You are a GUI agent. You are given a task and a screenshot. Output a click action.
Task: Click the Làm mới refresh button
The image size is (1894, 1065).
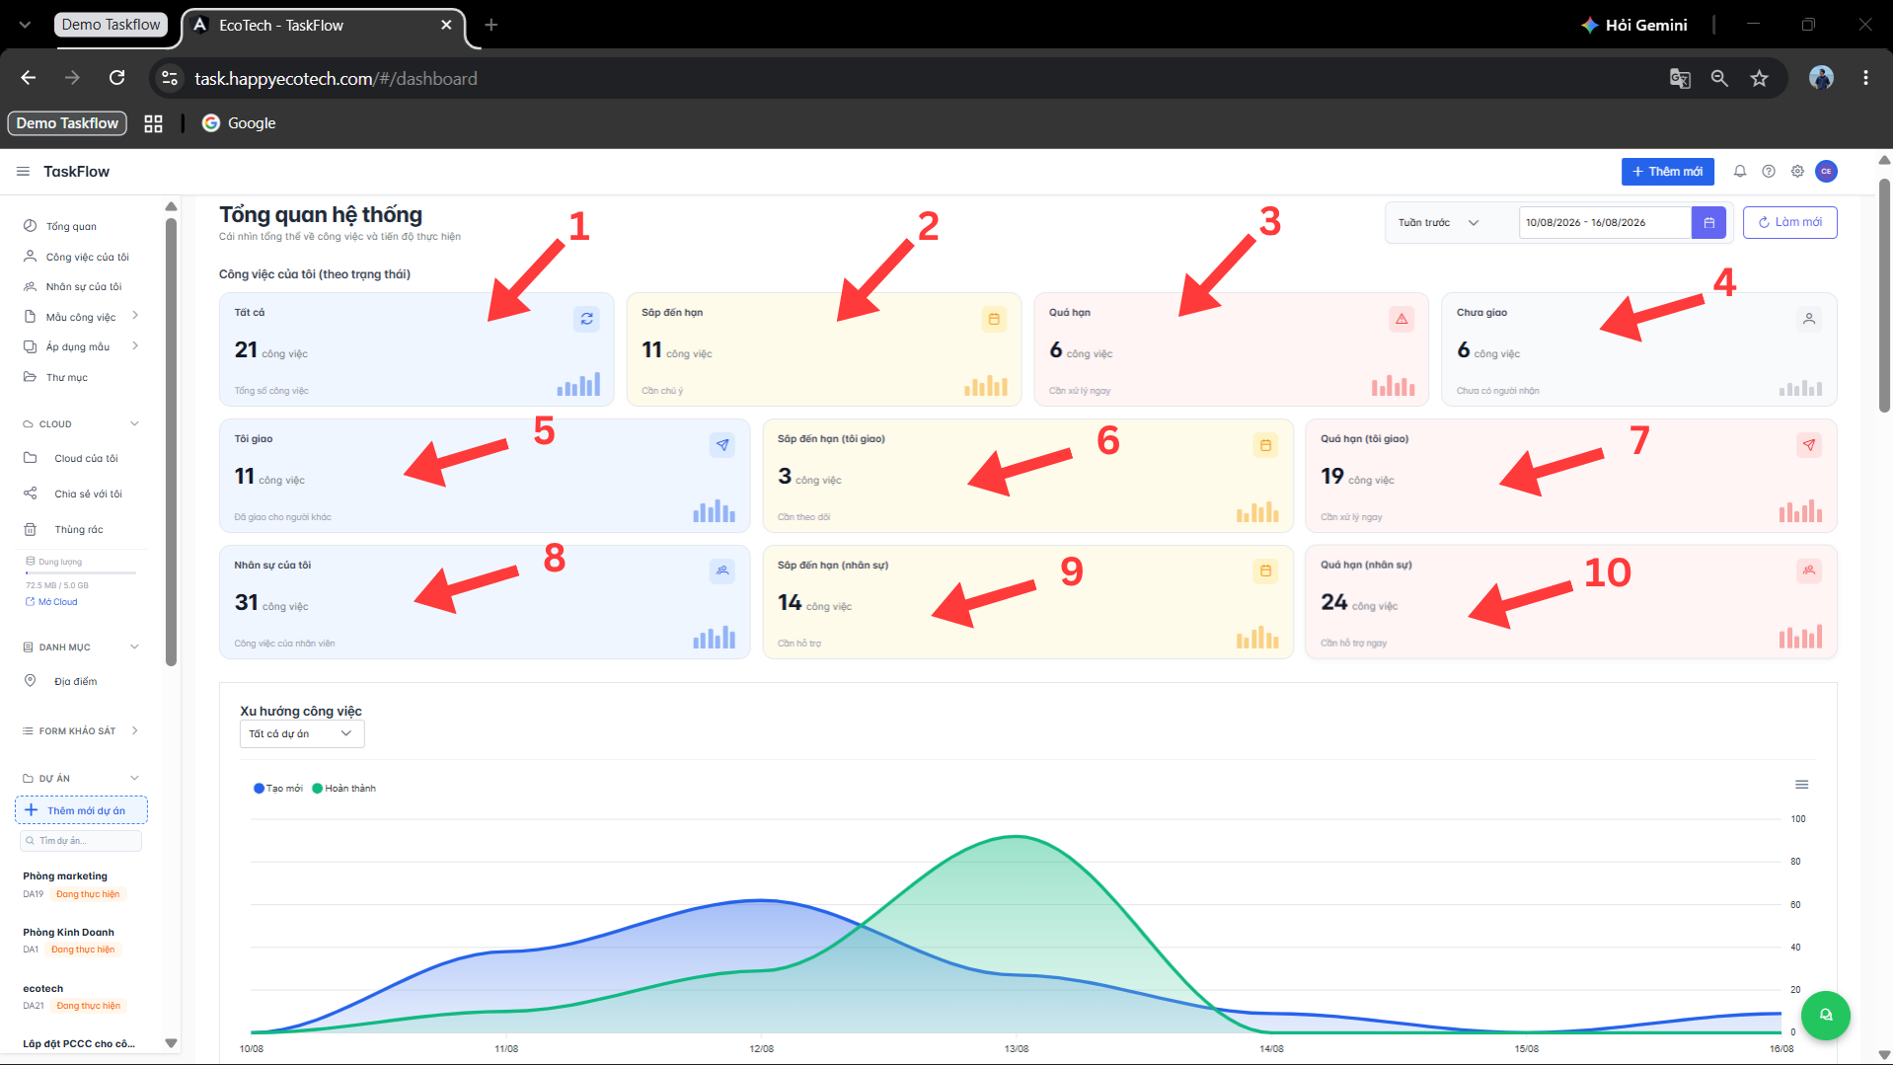[1790, 223]
